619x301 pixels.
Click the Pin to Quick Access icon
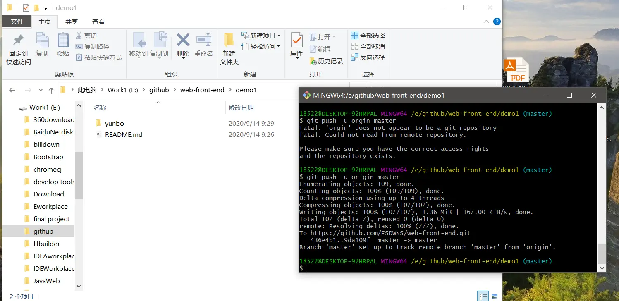coord(18,41)
